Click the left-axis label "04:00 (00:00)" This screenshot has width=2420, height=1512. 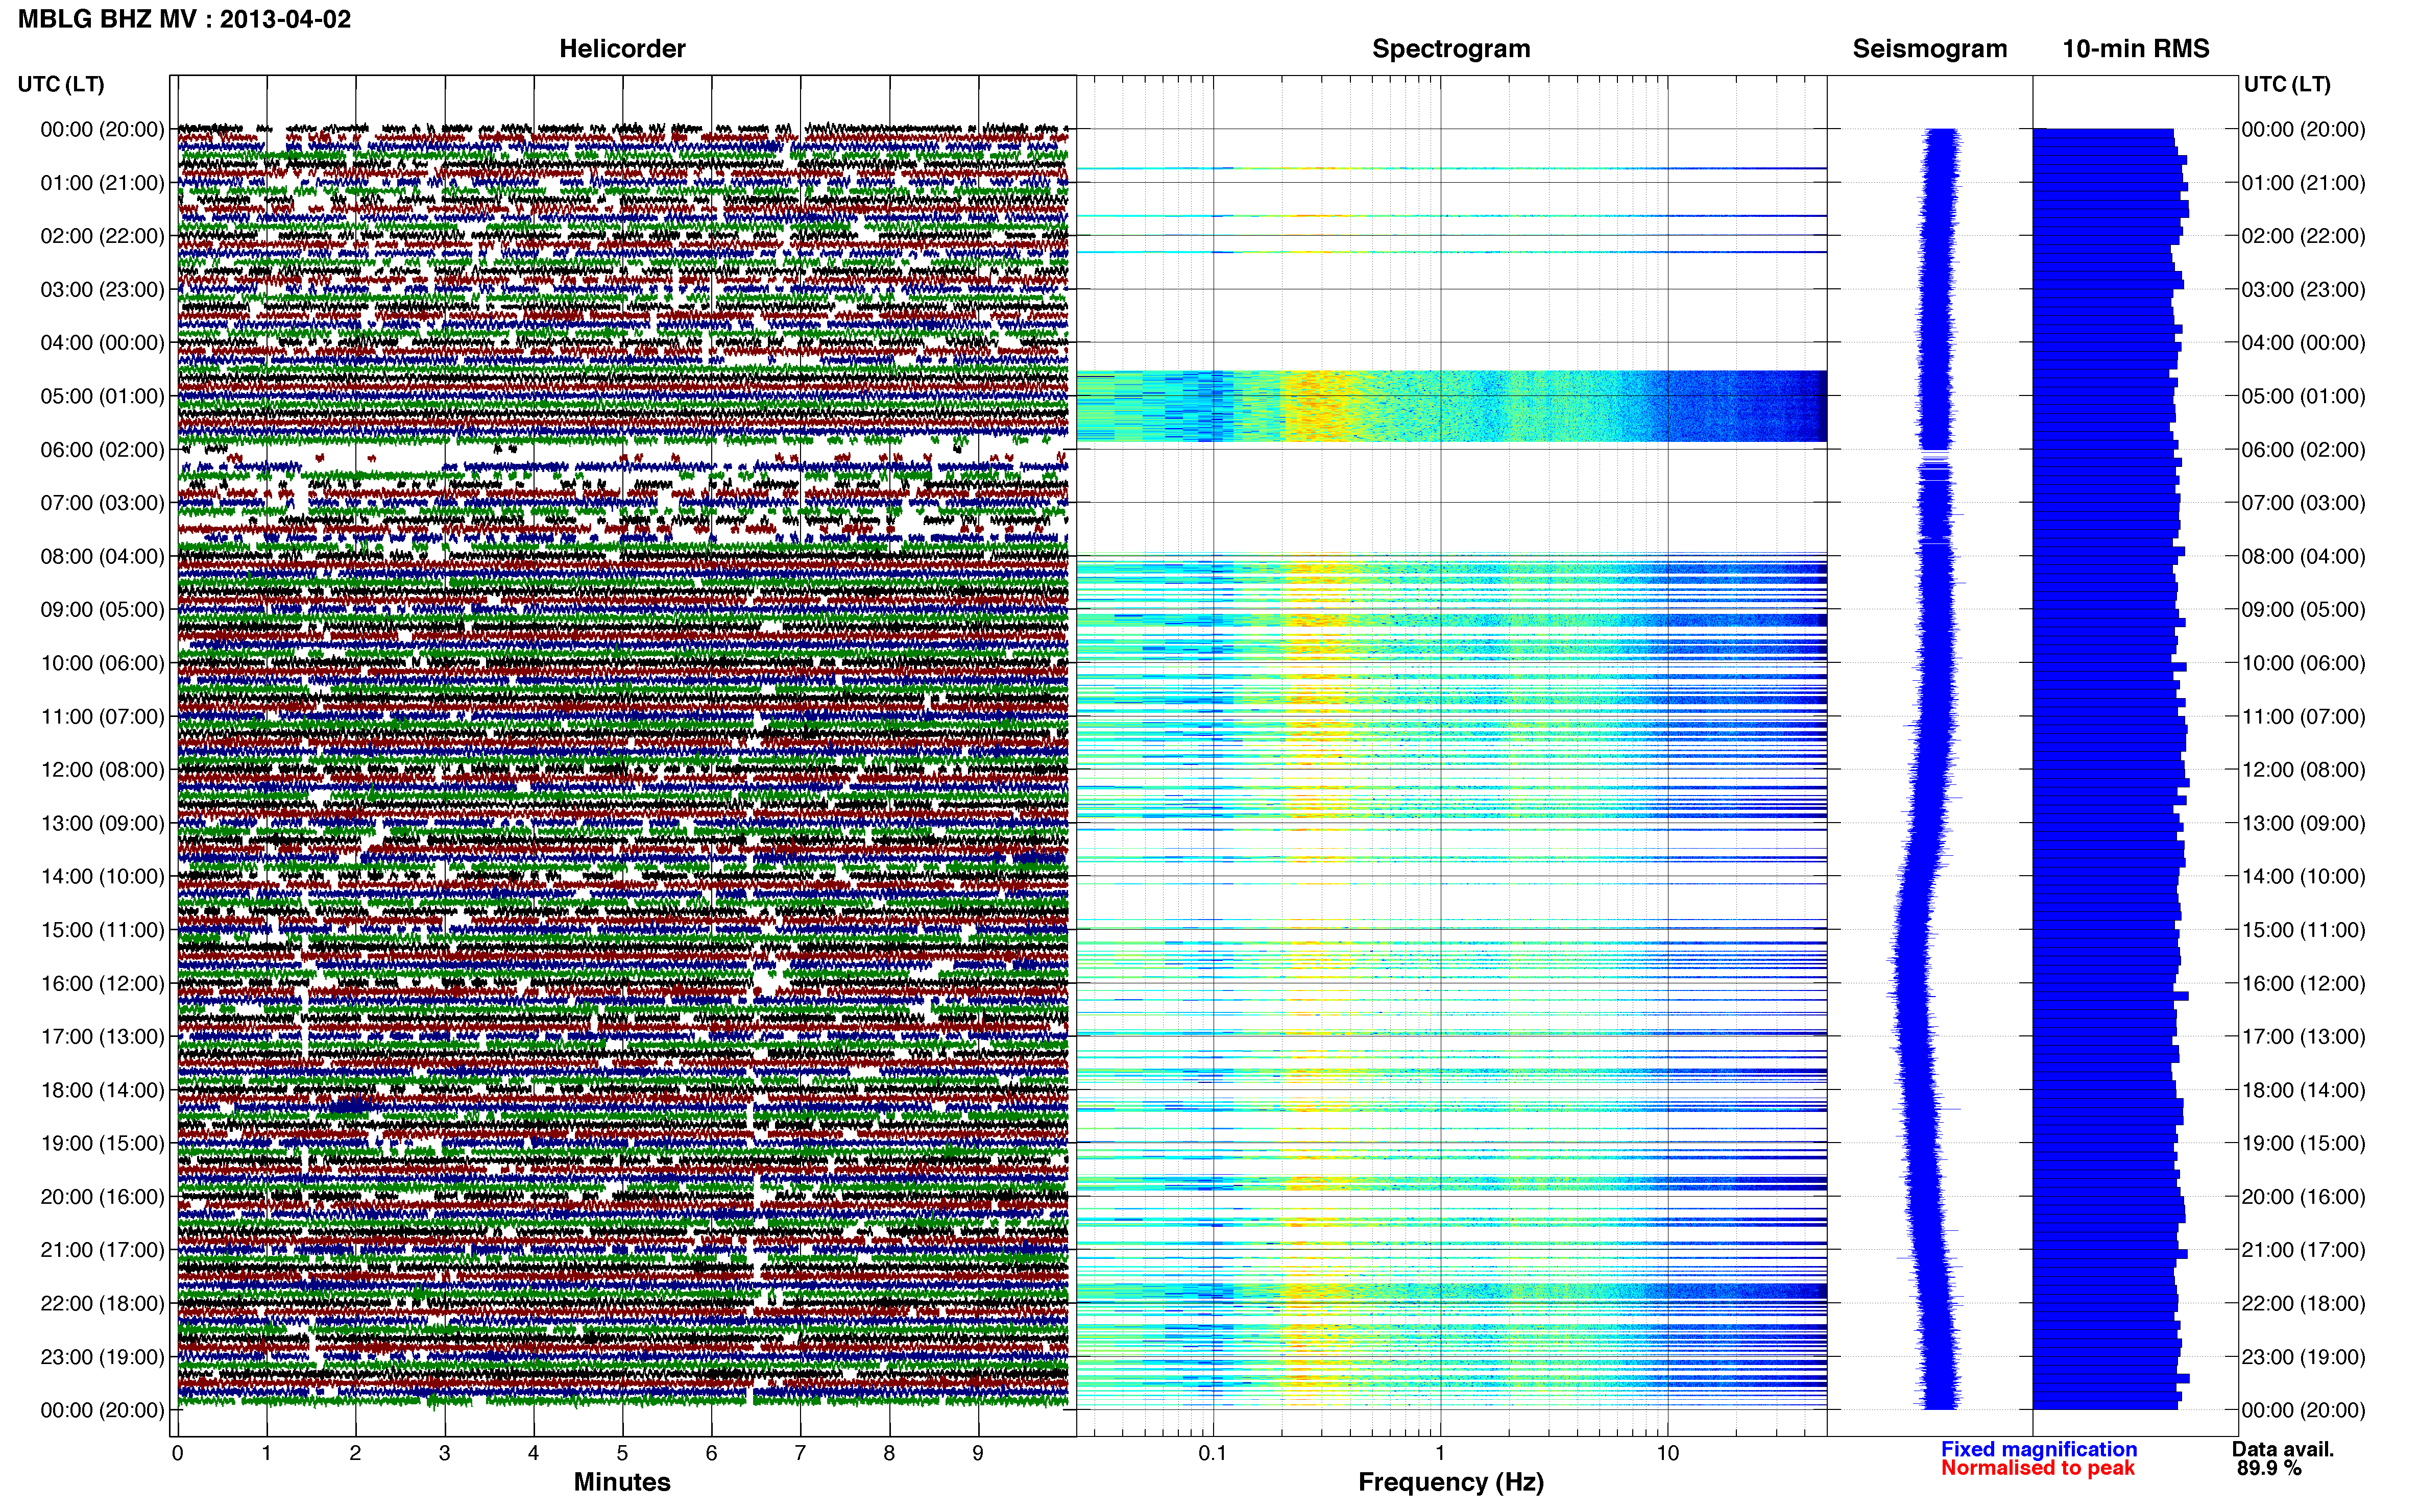click(x=102, y=343)
